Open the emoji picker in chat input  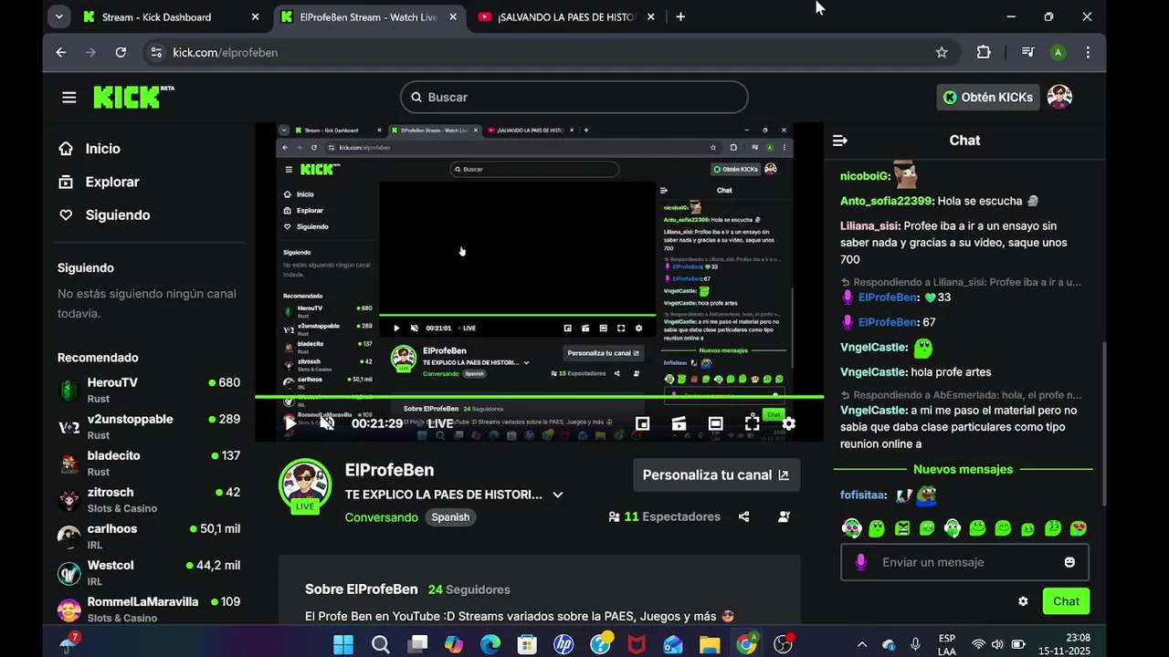1069,562
